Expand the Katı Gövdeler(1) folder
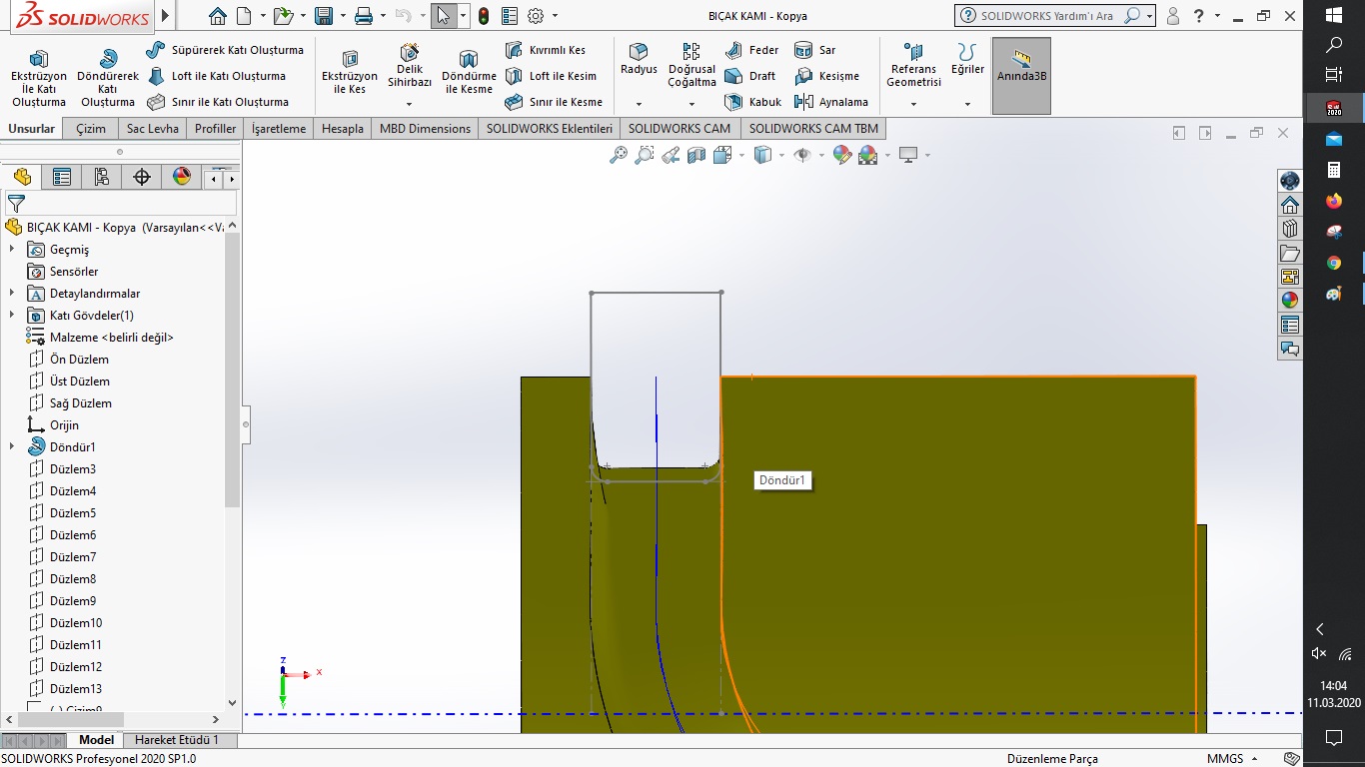The width and height of the screenshot is (1365, 767). tap(12, 315)
